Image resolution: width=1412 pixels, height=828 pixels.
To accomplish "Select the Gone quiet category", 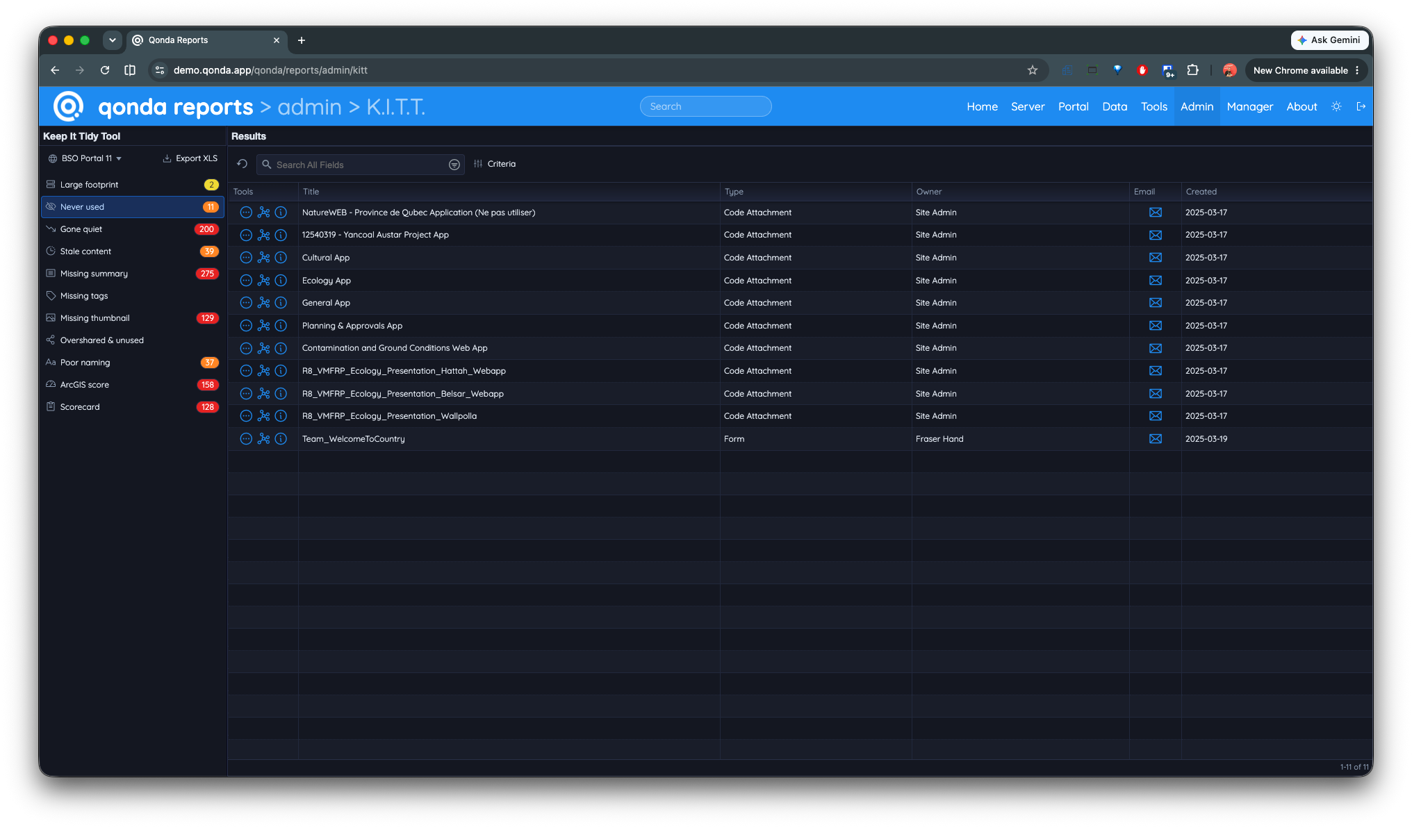I will click(x=132, y=229).
